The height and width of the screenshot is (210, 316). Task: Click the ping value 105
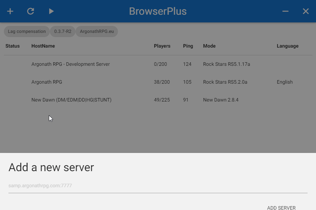point(187,82)
